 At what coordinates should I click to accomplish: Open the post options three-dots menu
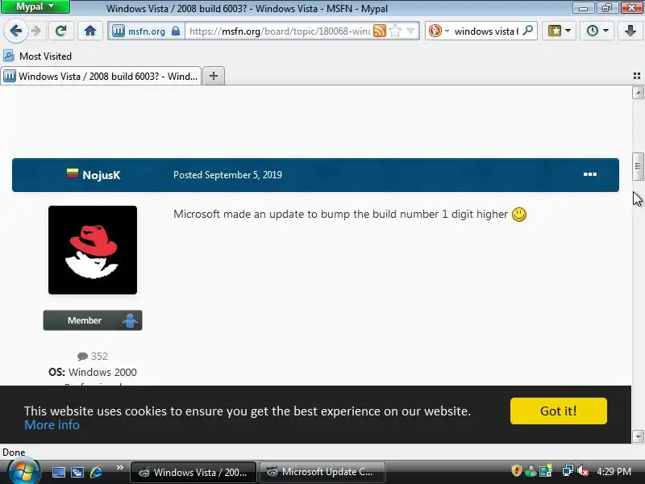(x=590, y=174)
